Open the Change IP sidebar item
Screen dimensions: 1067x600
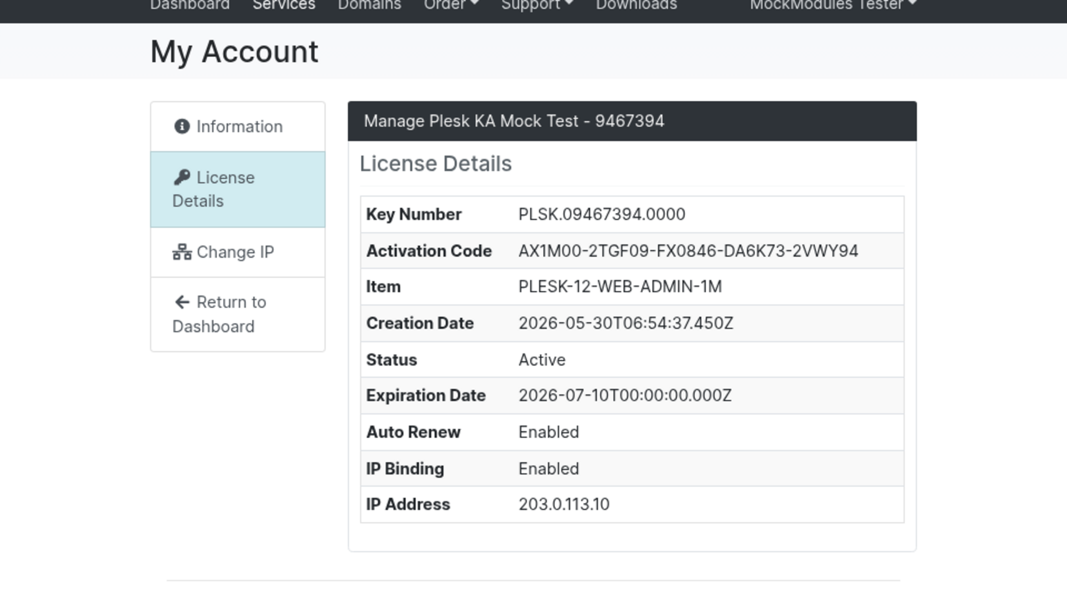[x=238, y=252]
